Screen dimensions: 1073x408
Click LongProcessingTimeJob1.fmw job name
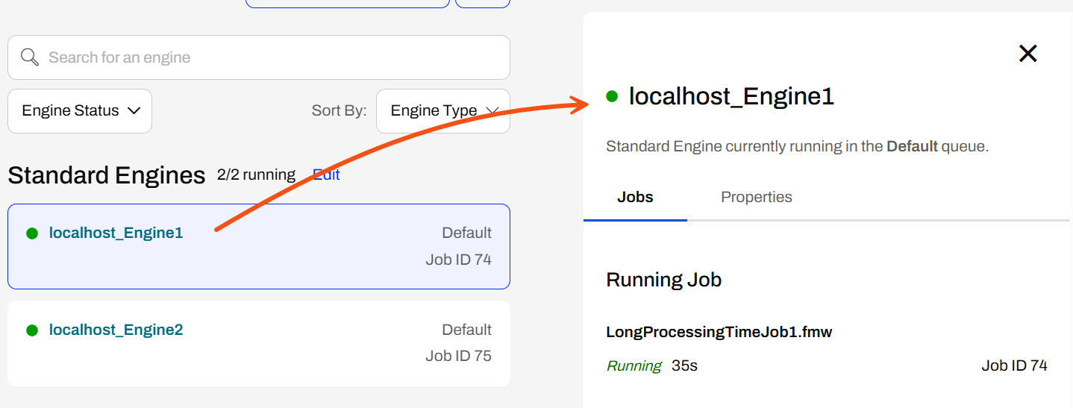pyautogui.click(x=719, y=332)
